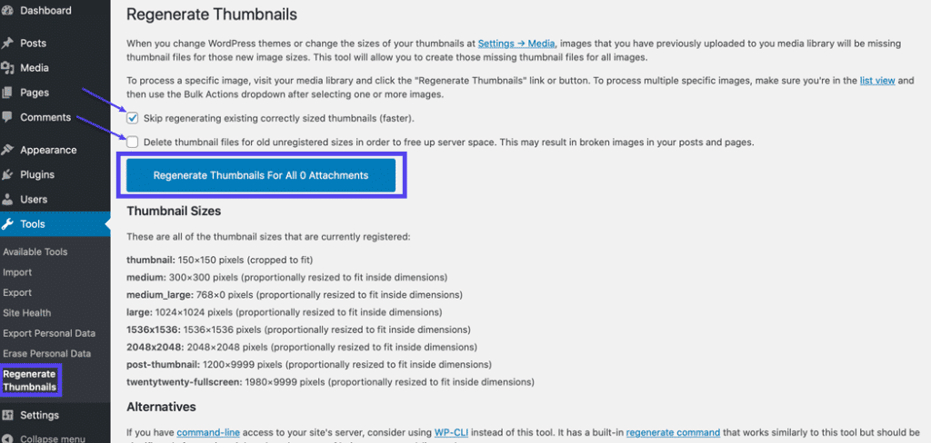
Task: Click the Users person icon
Action: 7,199
